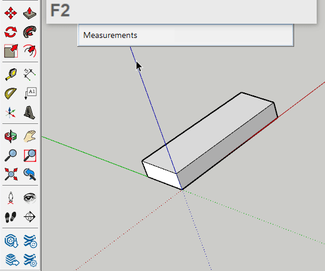Select the Offset tool

coord(30,51)
